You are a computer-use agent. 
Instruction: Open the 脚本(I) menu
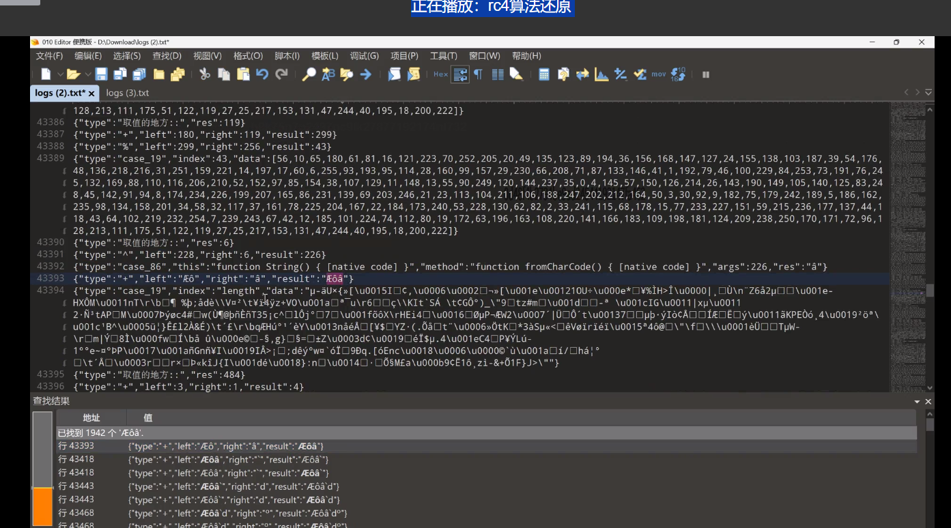(286, 56)
